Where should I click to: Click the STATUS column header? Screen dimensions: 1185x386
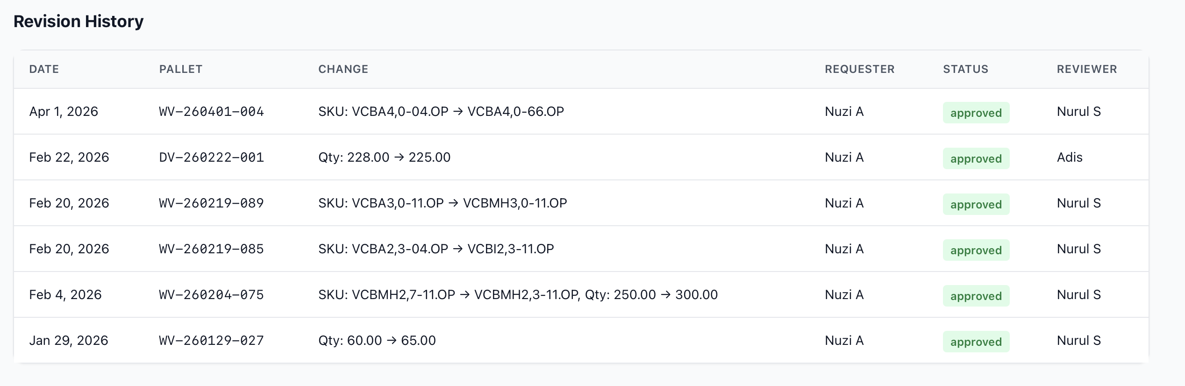(x=966, y=69)
